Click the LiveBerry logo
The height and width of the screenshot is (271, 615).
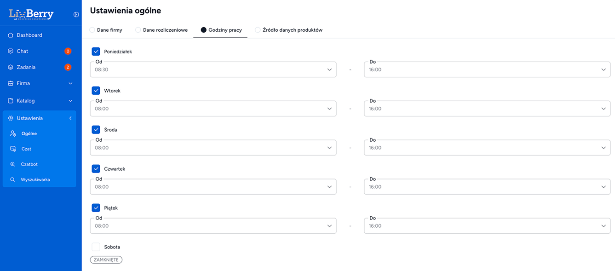(31, 14)
